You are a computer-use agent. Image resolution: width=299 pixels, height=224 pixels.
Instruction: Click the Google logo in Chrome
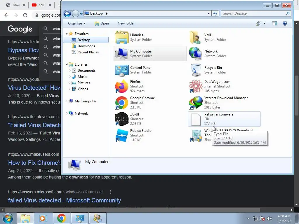[20, 29]
